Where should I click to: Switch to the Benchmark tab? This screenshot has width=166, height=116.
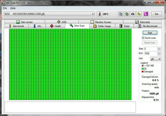(x=16, y=26)
